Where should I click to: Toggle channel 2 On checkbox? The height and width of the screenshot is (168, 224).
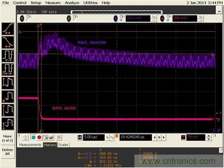point(74,20)
